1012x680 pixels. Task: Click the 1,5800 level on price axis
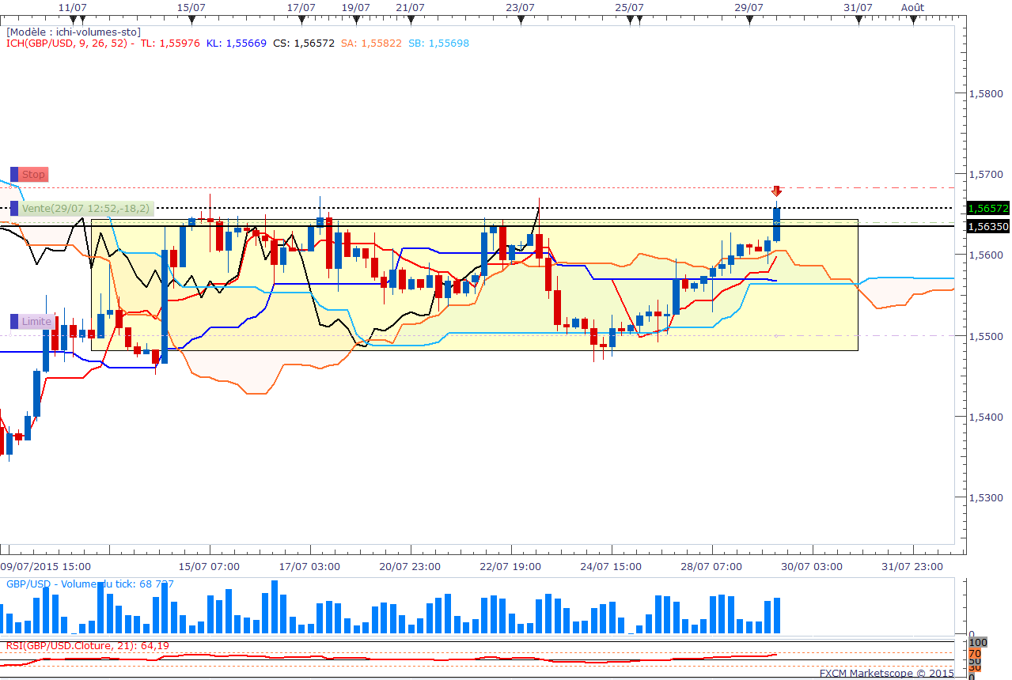click(x=987, y=93)
